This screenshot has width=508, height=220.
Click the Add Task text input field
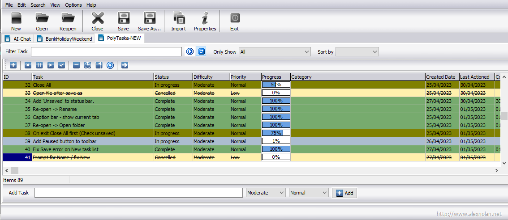coord(138,193)
